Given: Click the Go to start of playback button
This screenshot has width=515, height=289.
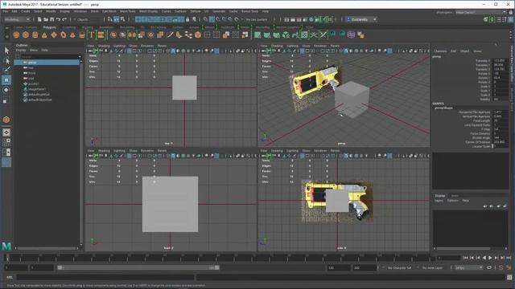Looking at the screenshot, I should (x=465, y=258).
